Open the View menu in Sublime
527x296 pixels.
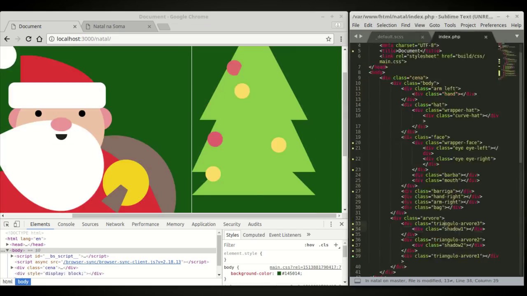point(420,25)
